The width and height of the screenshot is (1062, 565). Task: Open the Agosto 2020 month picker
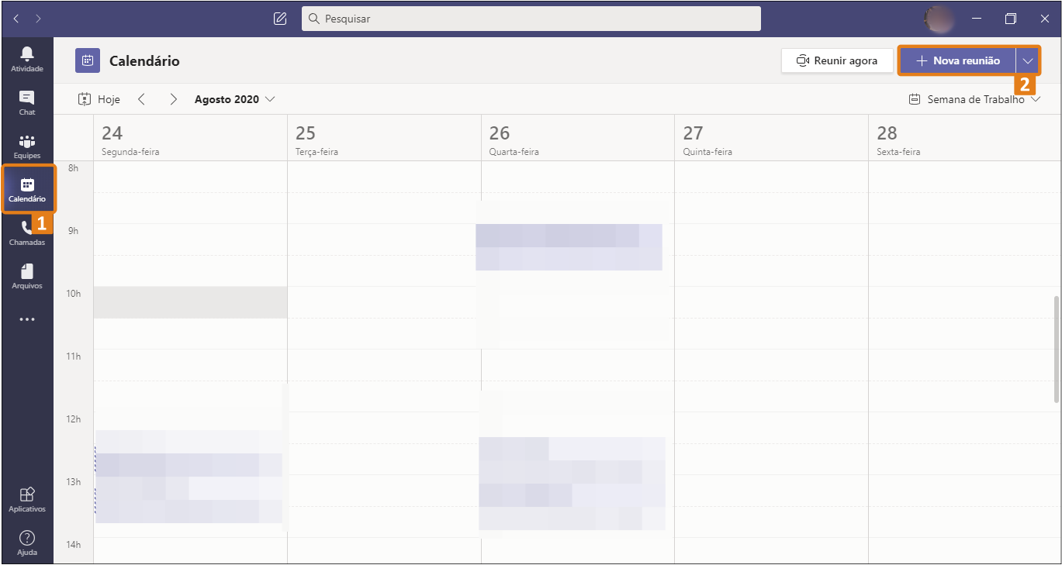pos(235,99)
